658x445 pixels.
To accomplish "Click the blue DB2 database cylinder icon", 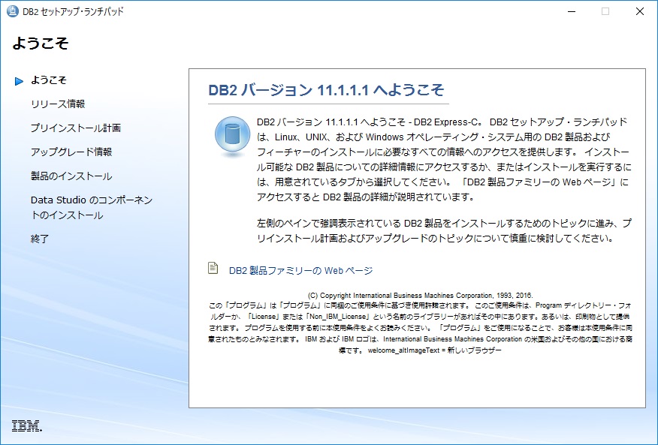I will click(x=233, y=136).
